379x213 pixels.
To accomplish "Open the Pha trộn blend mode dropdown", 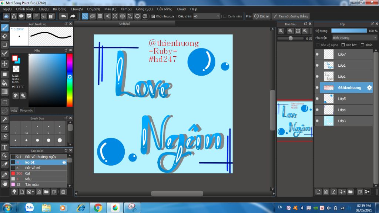I will click(355, 37).
